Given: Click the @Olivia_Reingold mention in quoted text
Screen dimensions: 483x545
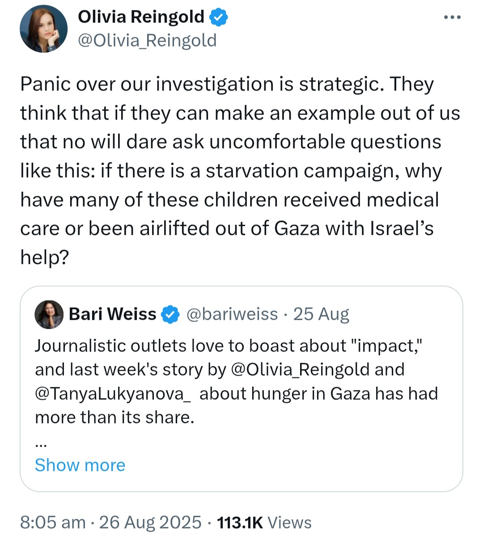Looking at the screenshot, I should tap(301, 370).
